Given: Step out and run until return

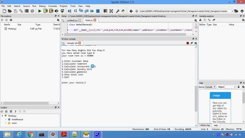Looking at the screenshot, I should click(87, 11).
